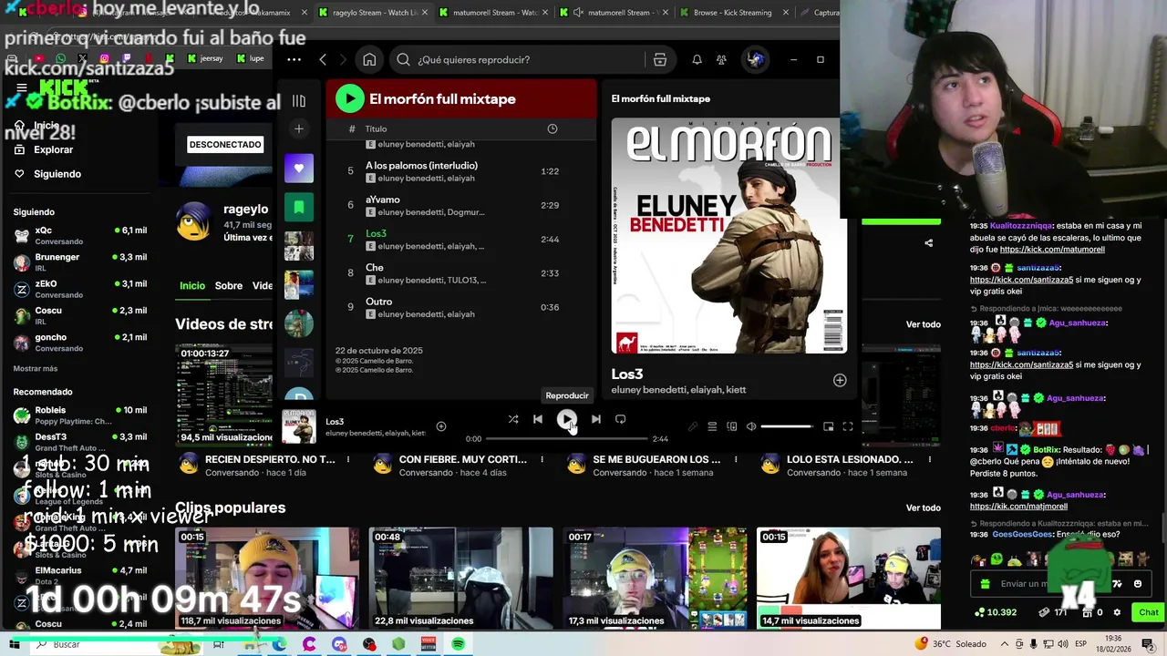This screenshot has height=656, width=1167.
Task: Open the 00:48 popular clip thumbnail
Action: (460, 578)
